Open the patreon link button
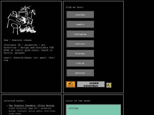The width and height of the screenshot is (154, 115). coord(80,73)
